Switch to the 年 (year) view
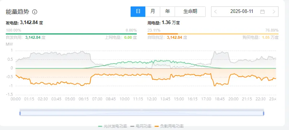Screen dimensions: 289x130 click(x=167, y=11)
